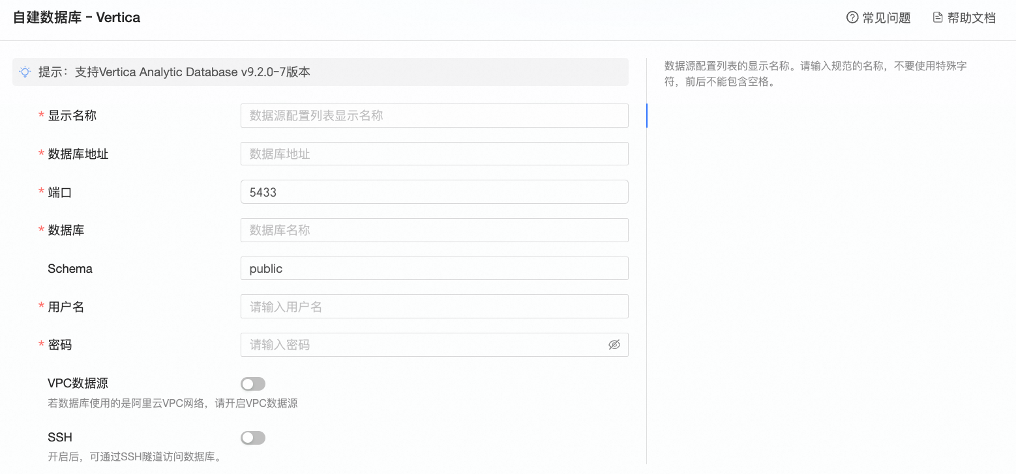
Task: Click the 端口 label
Action: point(60,193)
